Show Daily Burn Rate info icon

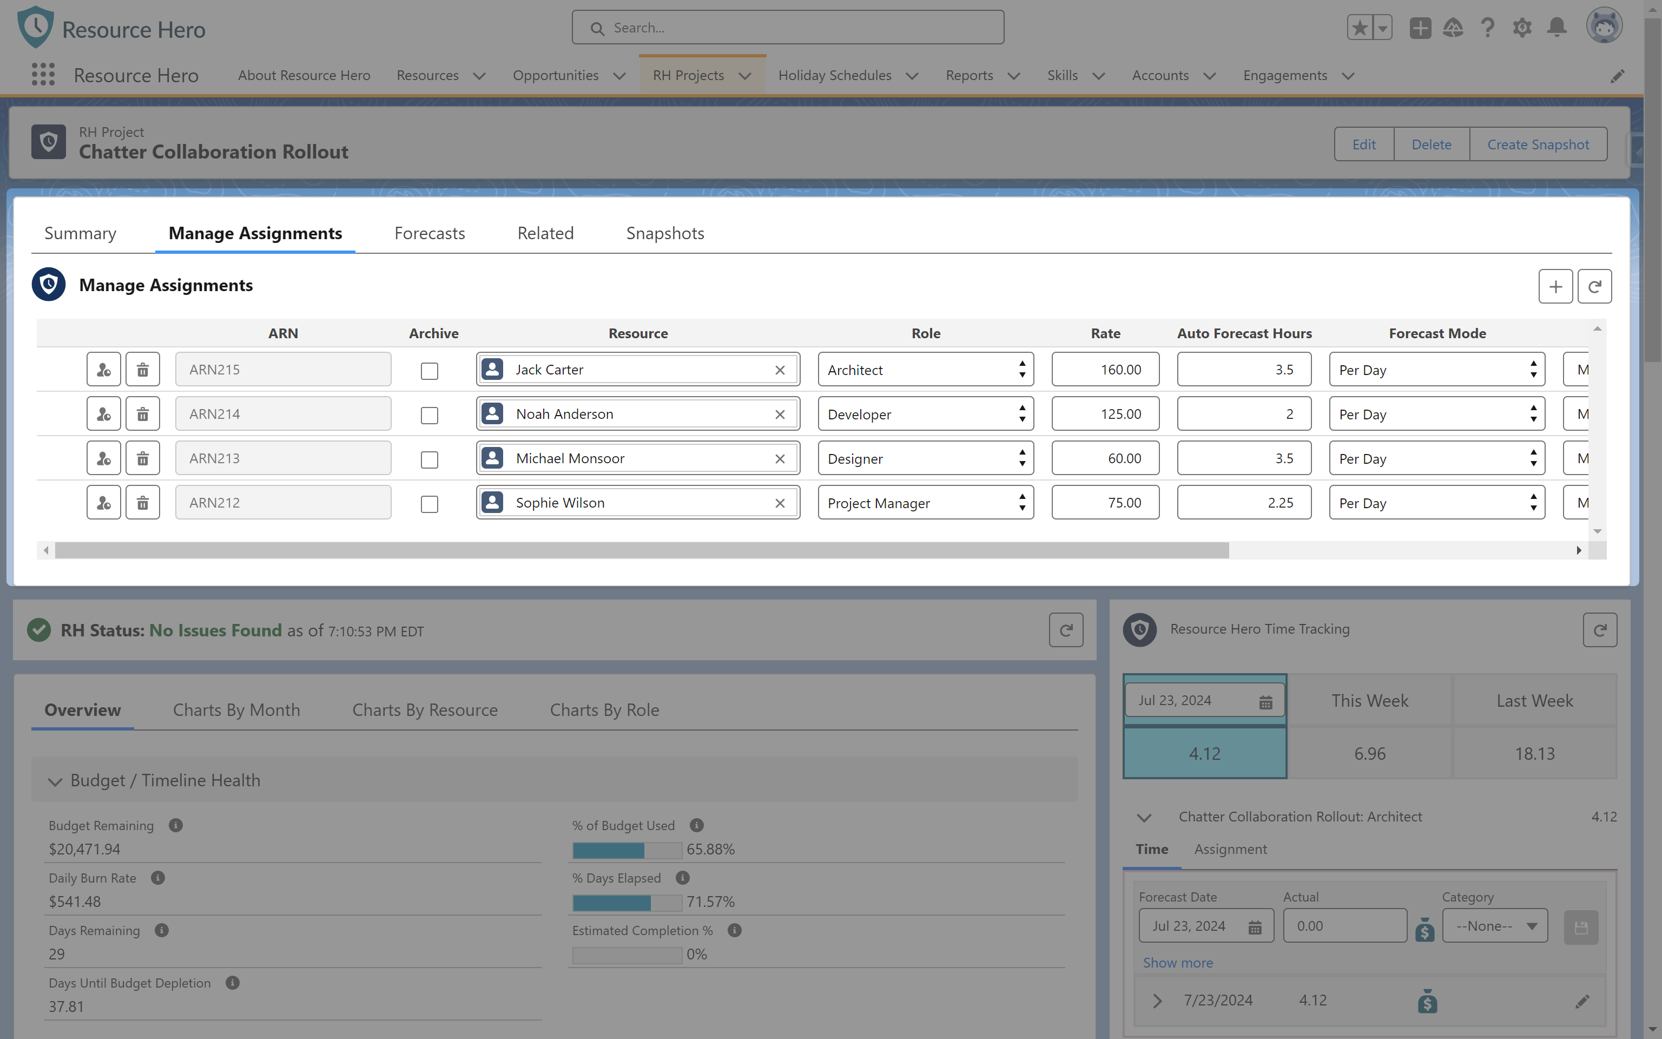click(158, 878)
